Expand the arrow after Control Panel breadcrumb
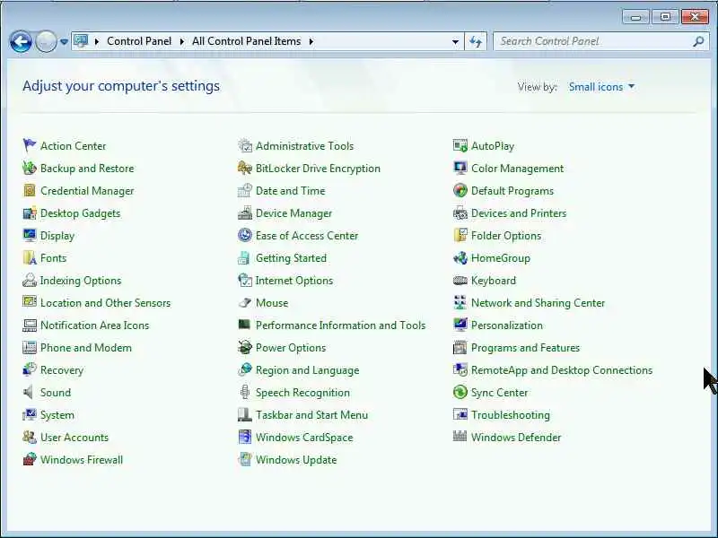This screenshot has height=538, width=718. click(182, 41)
